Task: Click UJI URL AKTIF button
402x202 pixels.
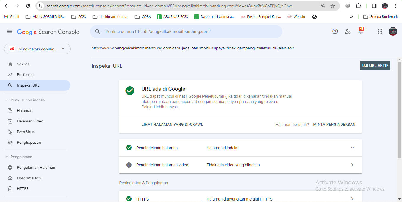Action: (x=375, y=66)
